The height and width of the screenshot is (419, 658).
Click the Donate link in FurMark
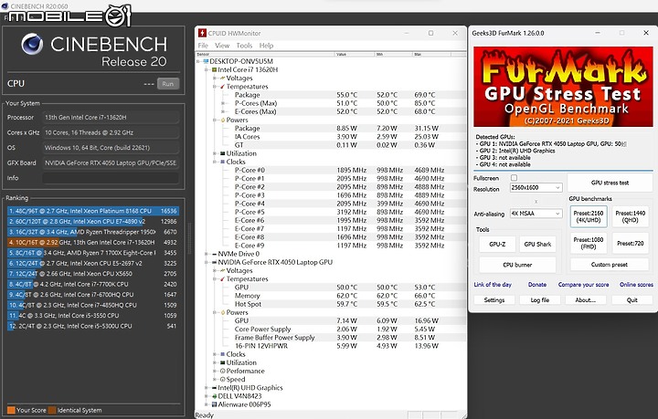537,284
